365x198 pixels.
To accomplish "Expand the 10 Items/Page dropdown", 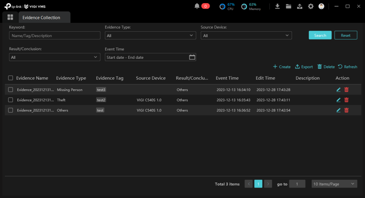I will [x=334, y=184].
